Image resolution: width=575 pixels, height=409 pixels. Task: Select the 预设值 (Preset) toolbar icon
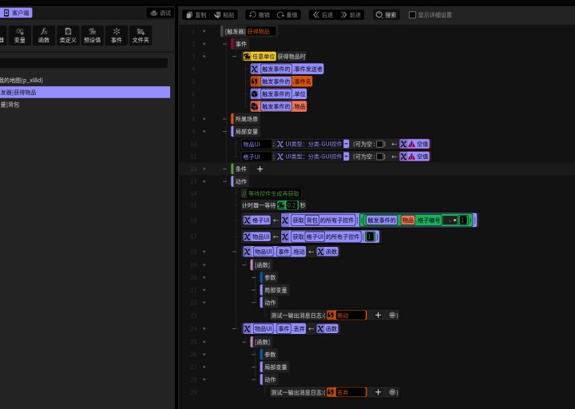(x=92, y=34)
